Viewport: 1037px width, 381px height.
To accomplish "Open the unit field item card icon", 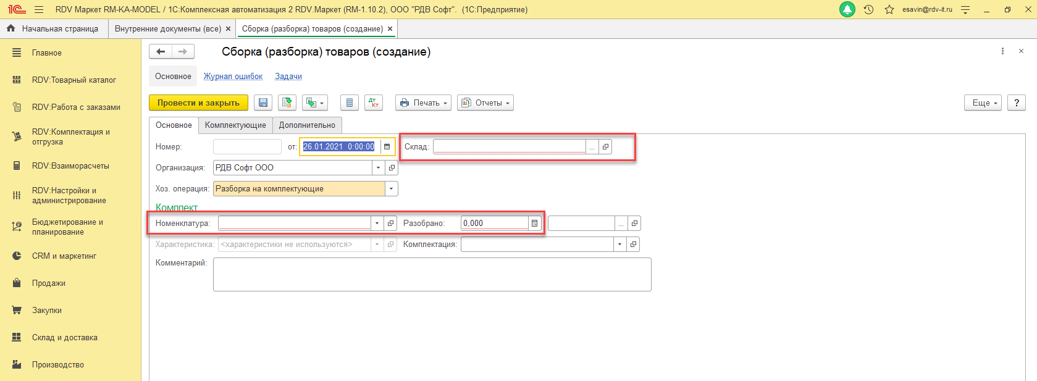I will point(634,224).
